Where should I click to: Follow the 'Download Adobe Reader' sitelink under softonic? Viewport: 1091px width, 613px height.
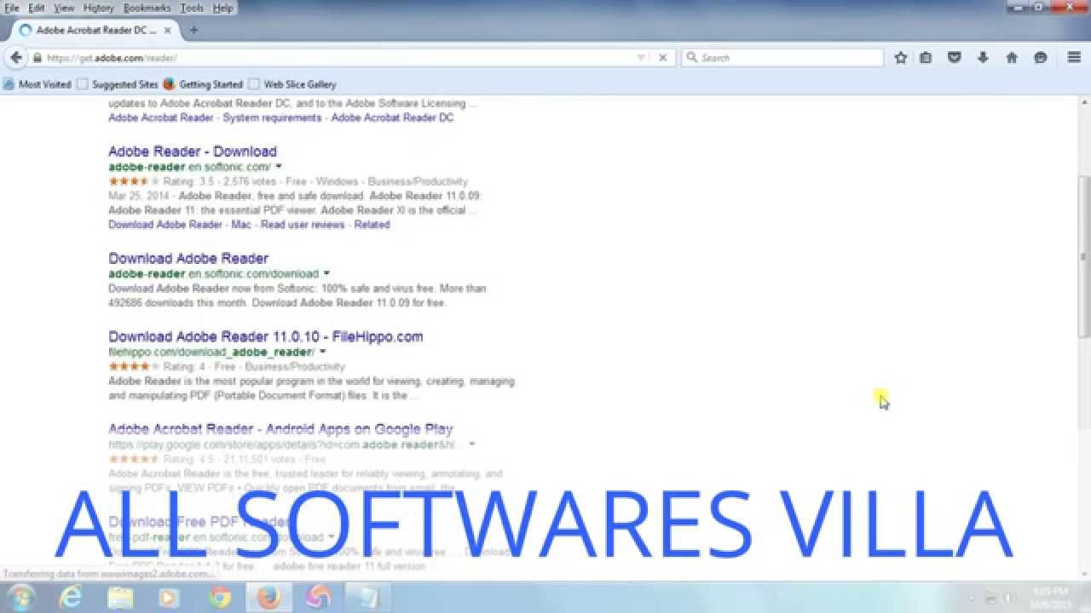tap(165, 225)
